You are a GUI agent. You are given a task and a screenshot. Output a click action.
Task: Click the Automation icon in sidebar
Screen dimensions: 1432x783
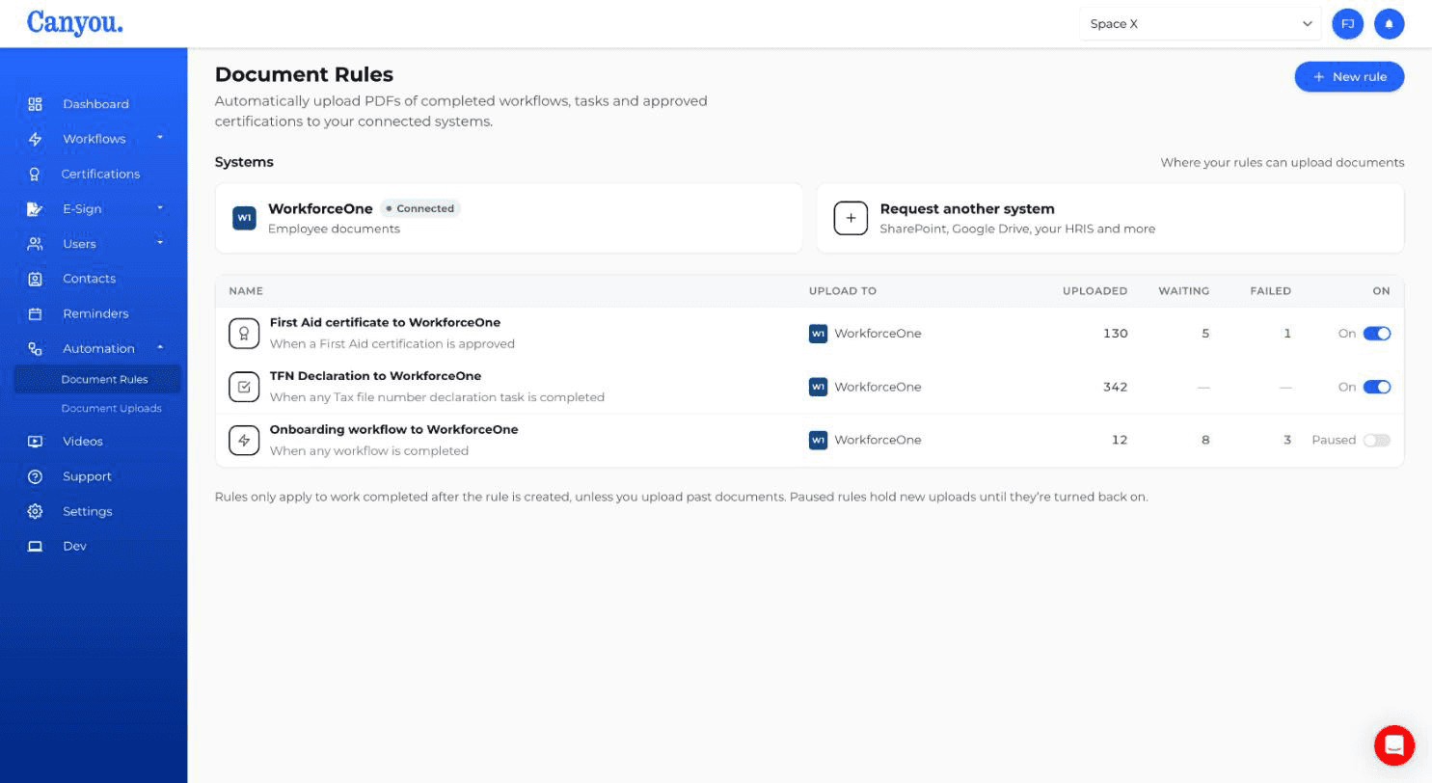35,348
